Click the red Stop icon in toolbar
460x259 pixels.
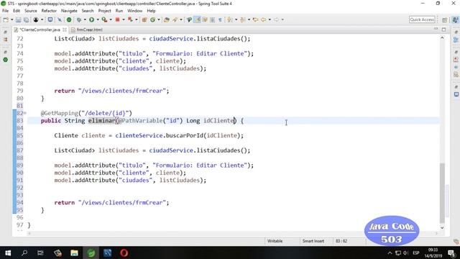tap(117, 19)
